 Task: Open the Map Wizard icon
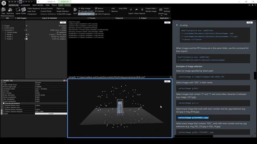(x=3, y=10)
